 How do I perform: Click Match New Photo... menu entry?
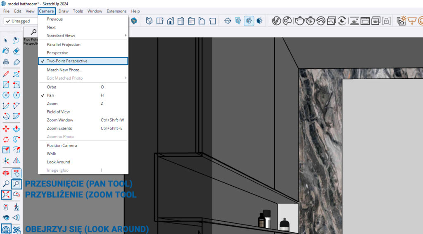click(x=64, y=70)
